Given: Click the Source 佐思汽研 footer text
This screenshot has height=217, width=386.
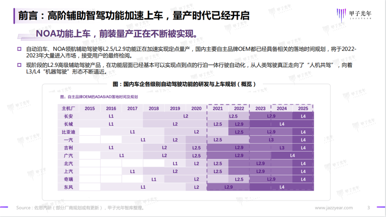Looking at the screenshot, I should pos(80,208).
